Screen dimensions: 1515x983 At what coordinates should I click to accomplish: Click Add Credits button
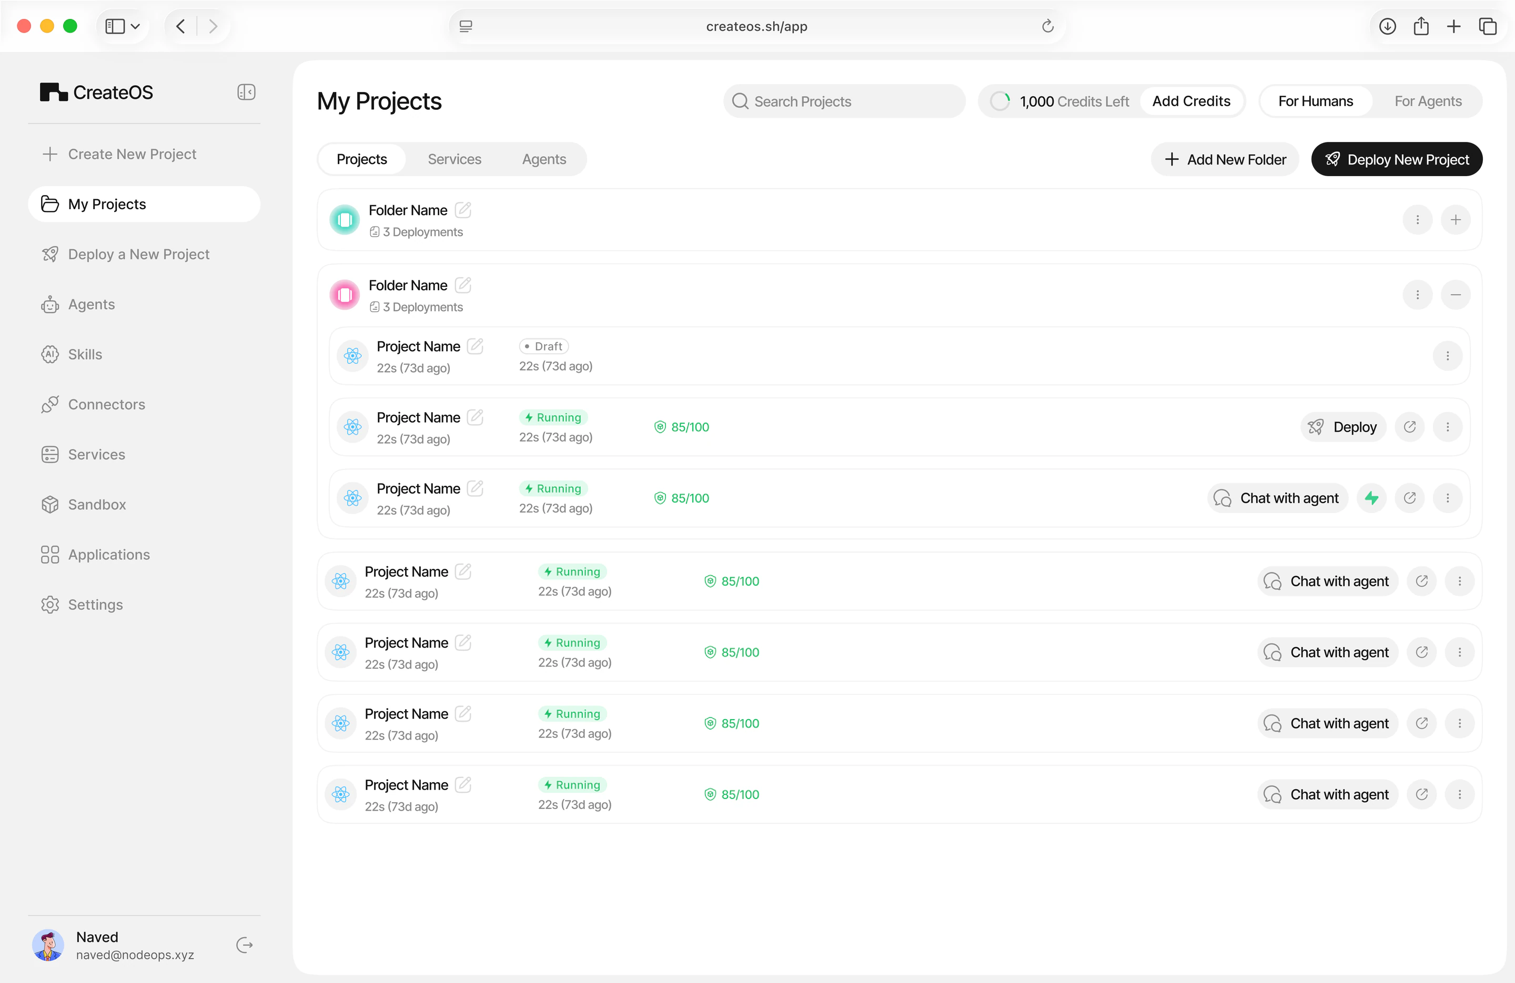coord(1191,101)
